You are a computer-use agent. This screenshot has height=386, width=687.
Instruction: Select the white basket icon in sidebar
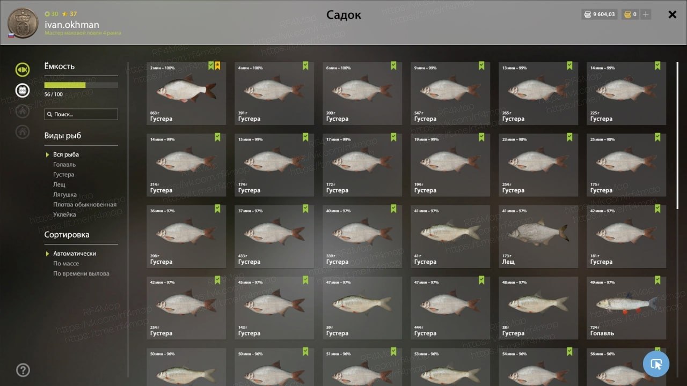click(23, 90)
